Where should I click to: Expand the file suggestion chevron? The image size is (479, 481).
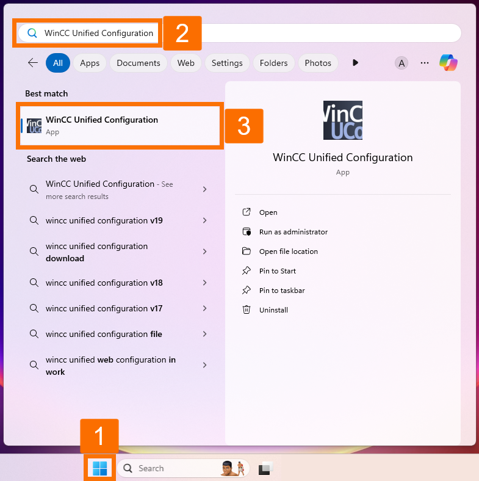[x=205, y=334]
